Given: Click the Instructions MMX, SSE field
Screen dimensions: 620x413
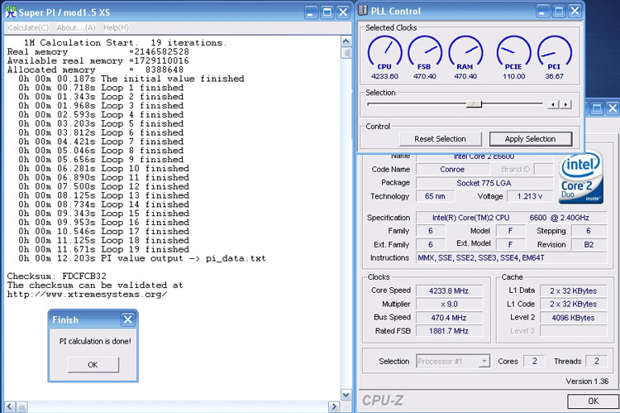Looking at the screenshot, I should click(x=511, y=257).
